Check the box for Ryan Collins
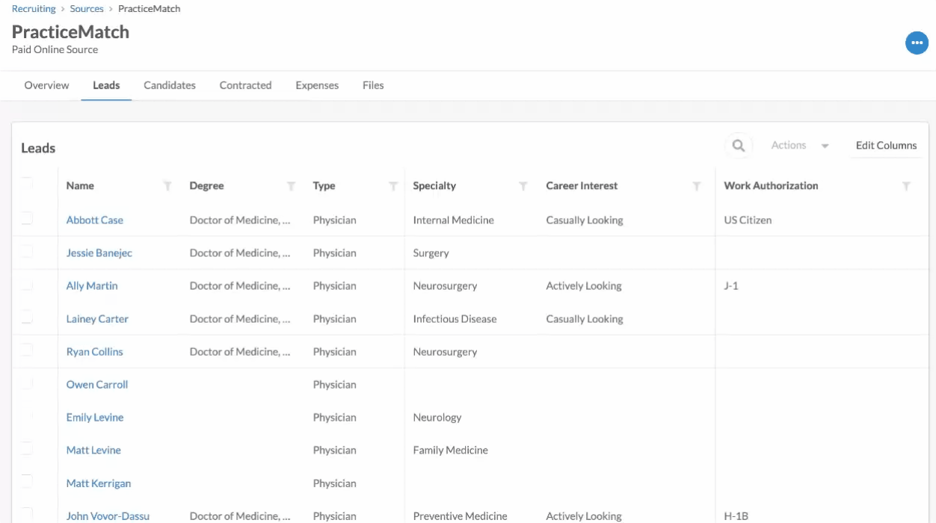936x523 pixels. coord(27,350)
